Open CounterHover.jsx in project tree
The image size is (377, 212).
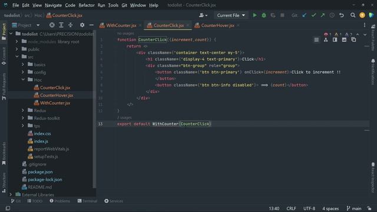point(57,95)
